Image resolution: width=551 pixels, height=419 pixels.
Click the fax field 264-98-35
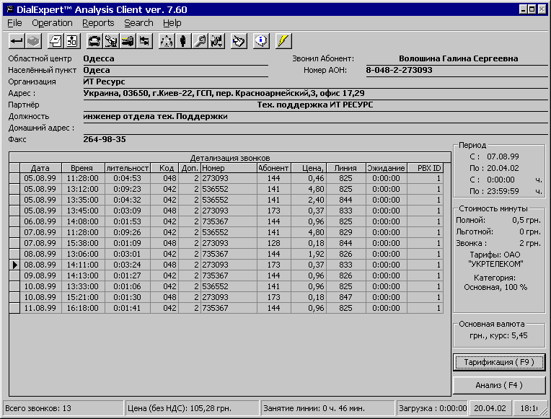tap(105, 139)
